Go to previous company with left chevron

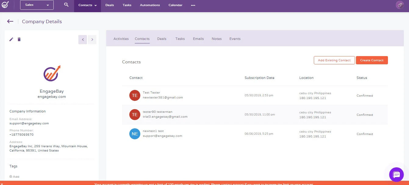(x=83, y=40)
